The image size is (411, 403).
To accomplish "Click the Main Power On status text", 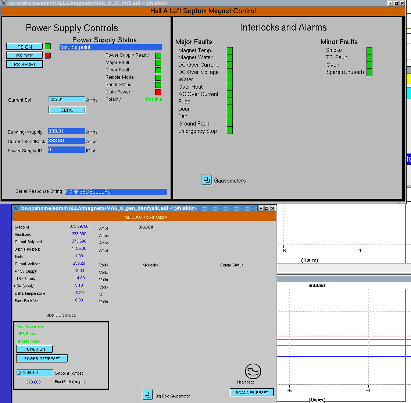I will pyautogui.click(x=30, y=326).
